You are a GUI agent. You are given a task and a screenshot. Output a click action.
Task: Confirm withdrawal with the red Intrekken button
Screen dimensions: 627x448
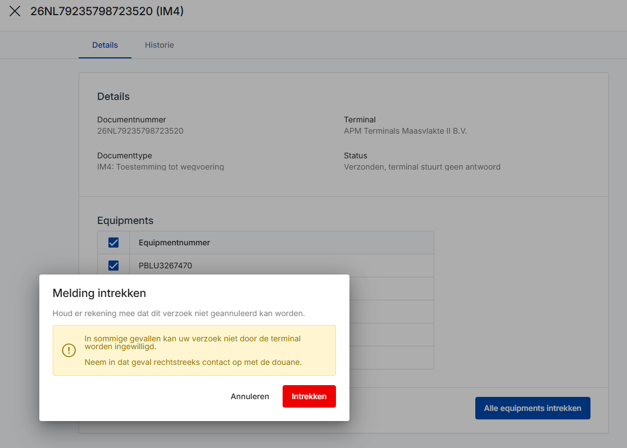309,396
